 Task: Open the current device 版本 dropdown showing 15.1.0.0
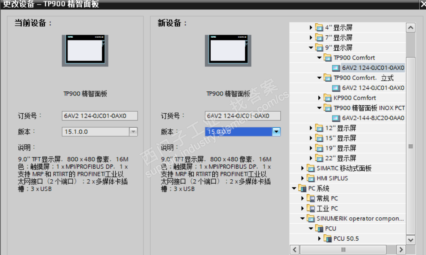point(133,132)
